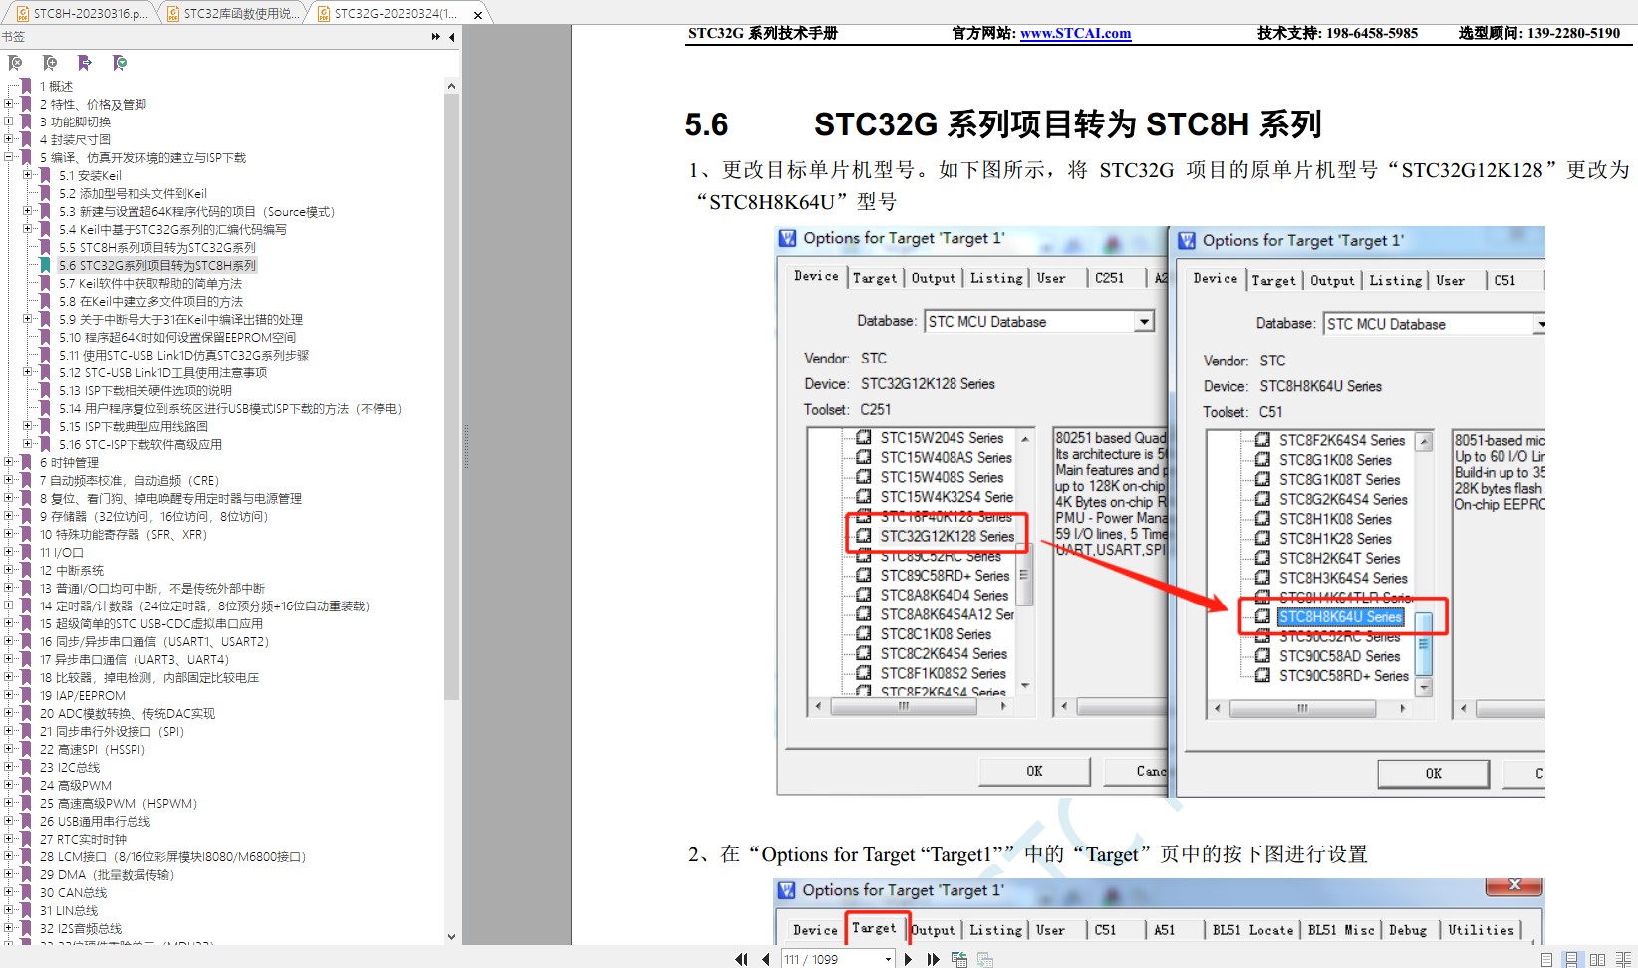Collapse chapter 5 bookmark tree node
The image size is (1638, 968).
9,157
